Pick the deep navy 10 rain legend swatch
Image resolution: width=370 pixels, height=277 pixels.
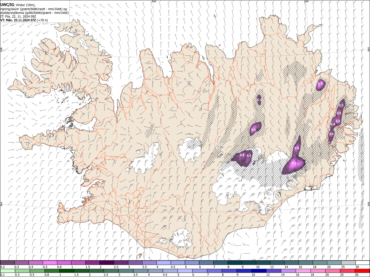click(x=259, y=271)
